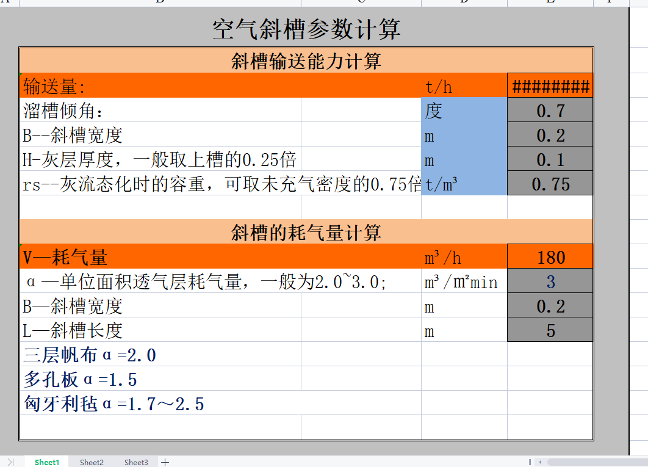This screenshot has height=467, width=648.
Task: Click the sheet tab splitter handle
Action: [x=530, y=462]
